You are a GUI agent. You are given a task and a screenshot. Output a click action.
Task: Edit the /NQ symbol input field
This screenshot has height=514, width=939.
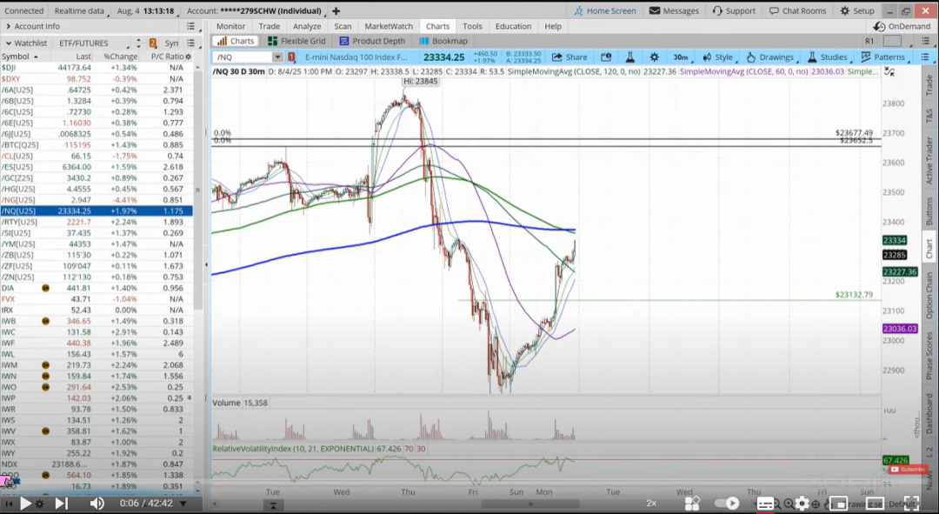pos(243,57)
